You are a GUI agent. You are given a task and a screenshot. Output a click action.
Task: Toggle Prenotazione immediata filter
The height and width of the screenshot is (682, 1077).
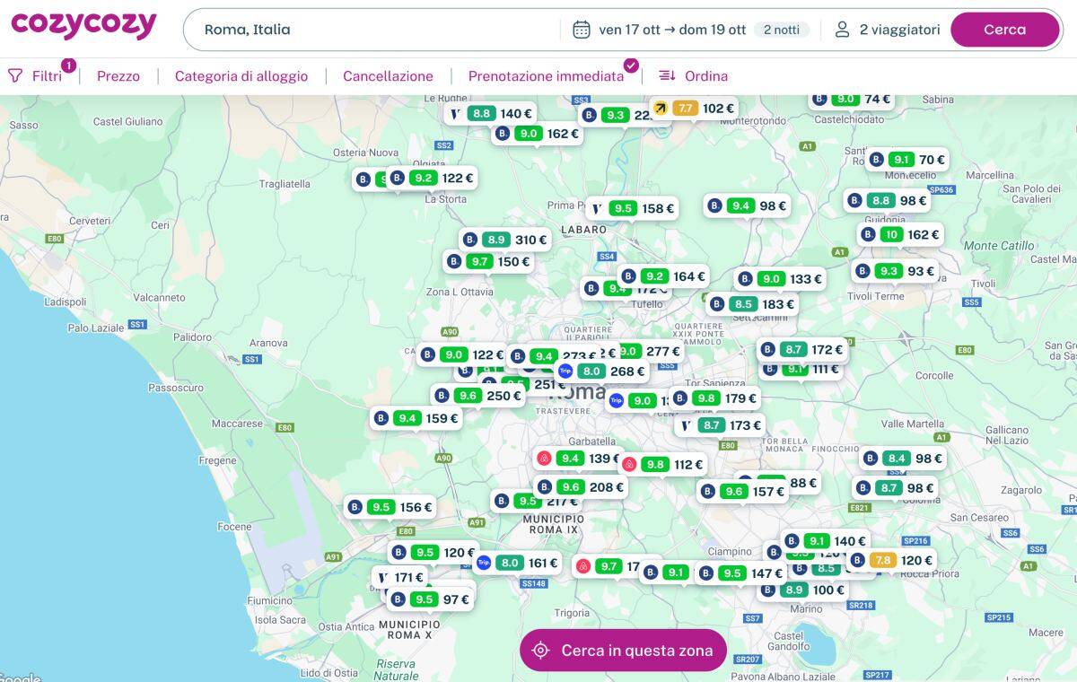click(x=546, y=76)
